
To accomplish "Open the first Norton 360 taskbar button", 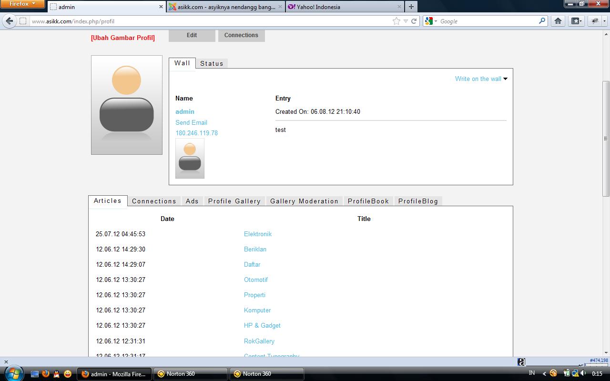I will 190,374.
